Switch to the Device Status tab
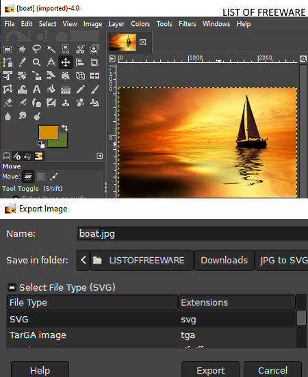The height and width of the screenshot is (377, 308). (x=17, y=156)
